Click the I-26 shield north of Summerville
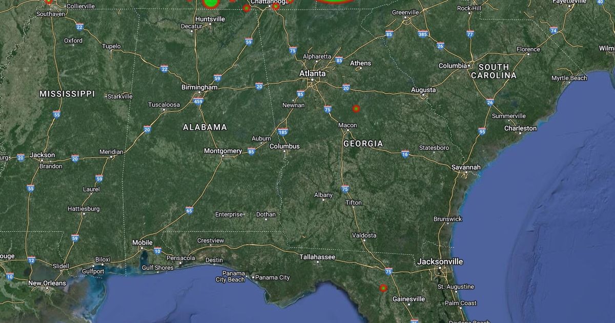615x323 pixels. click(490, 102)
